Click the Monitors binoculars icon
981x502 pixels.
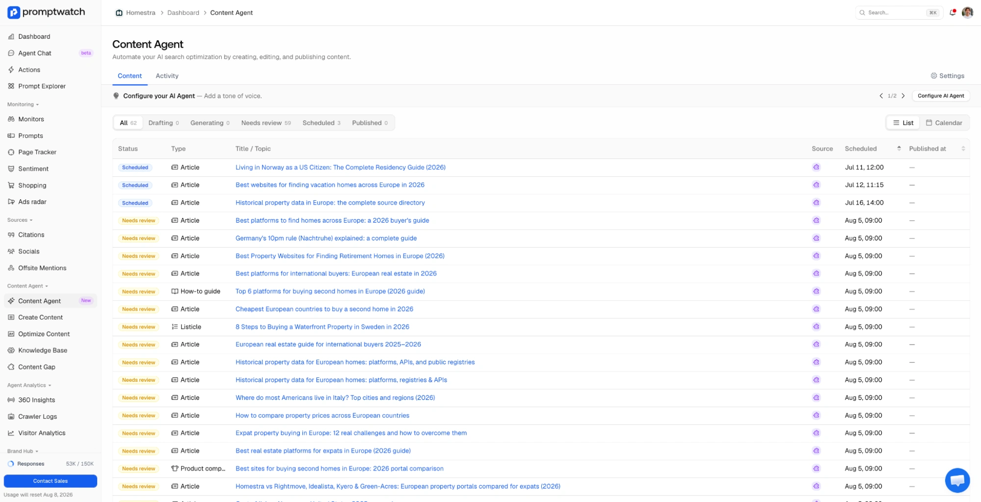[11, 119]
